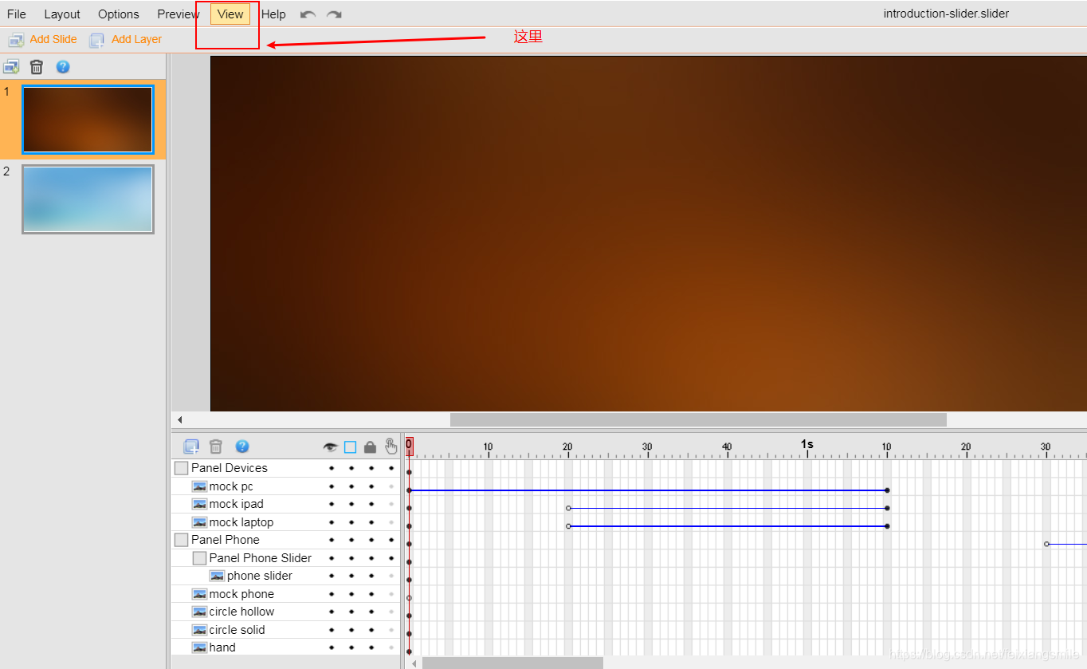Image resolution: width=1087 pixels, height=669 pixels.
Task: Click Panel Phone keyframe at tick 30
Action: pos(1046,544)
